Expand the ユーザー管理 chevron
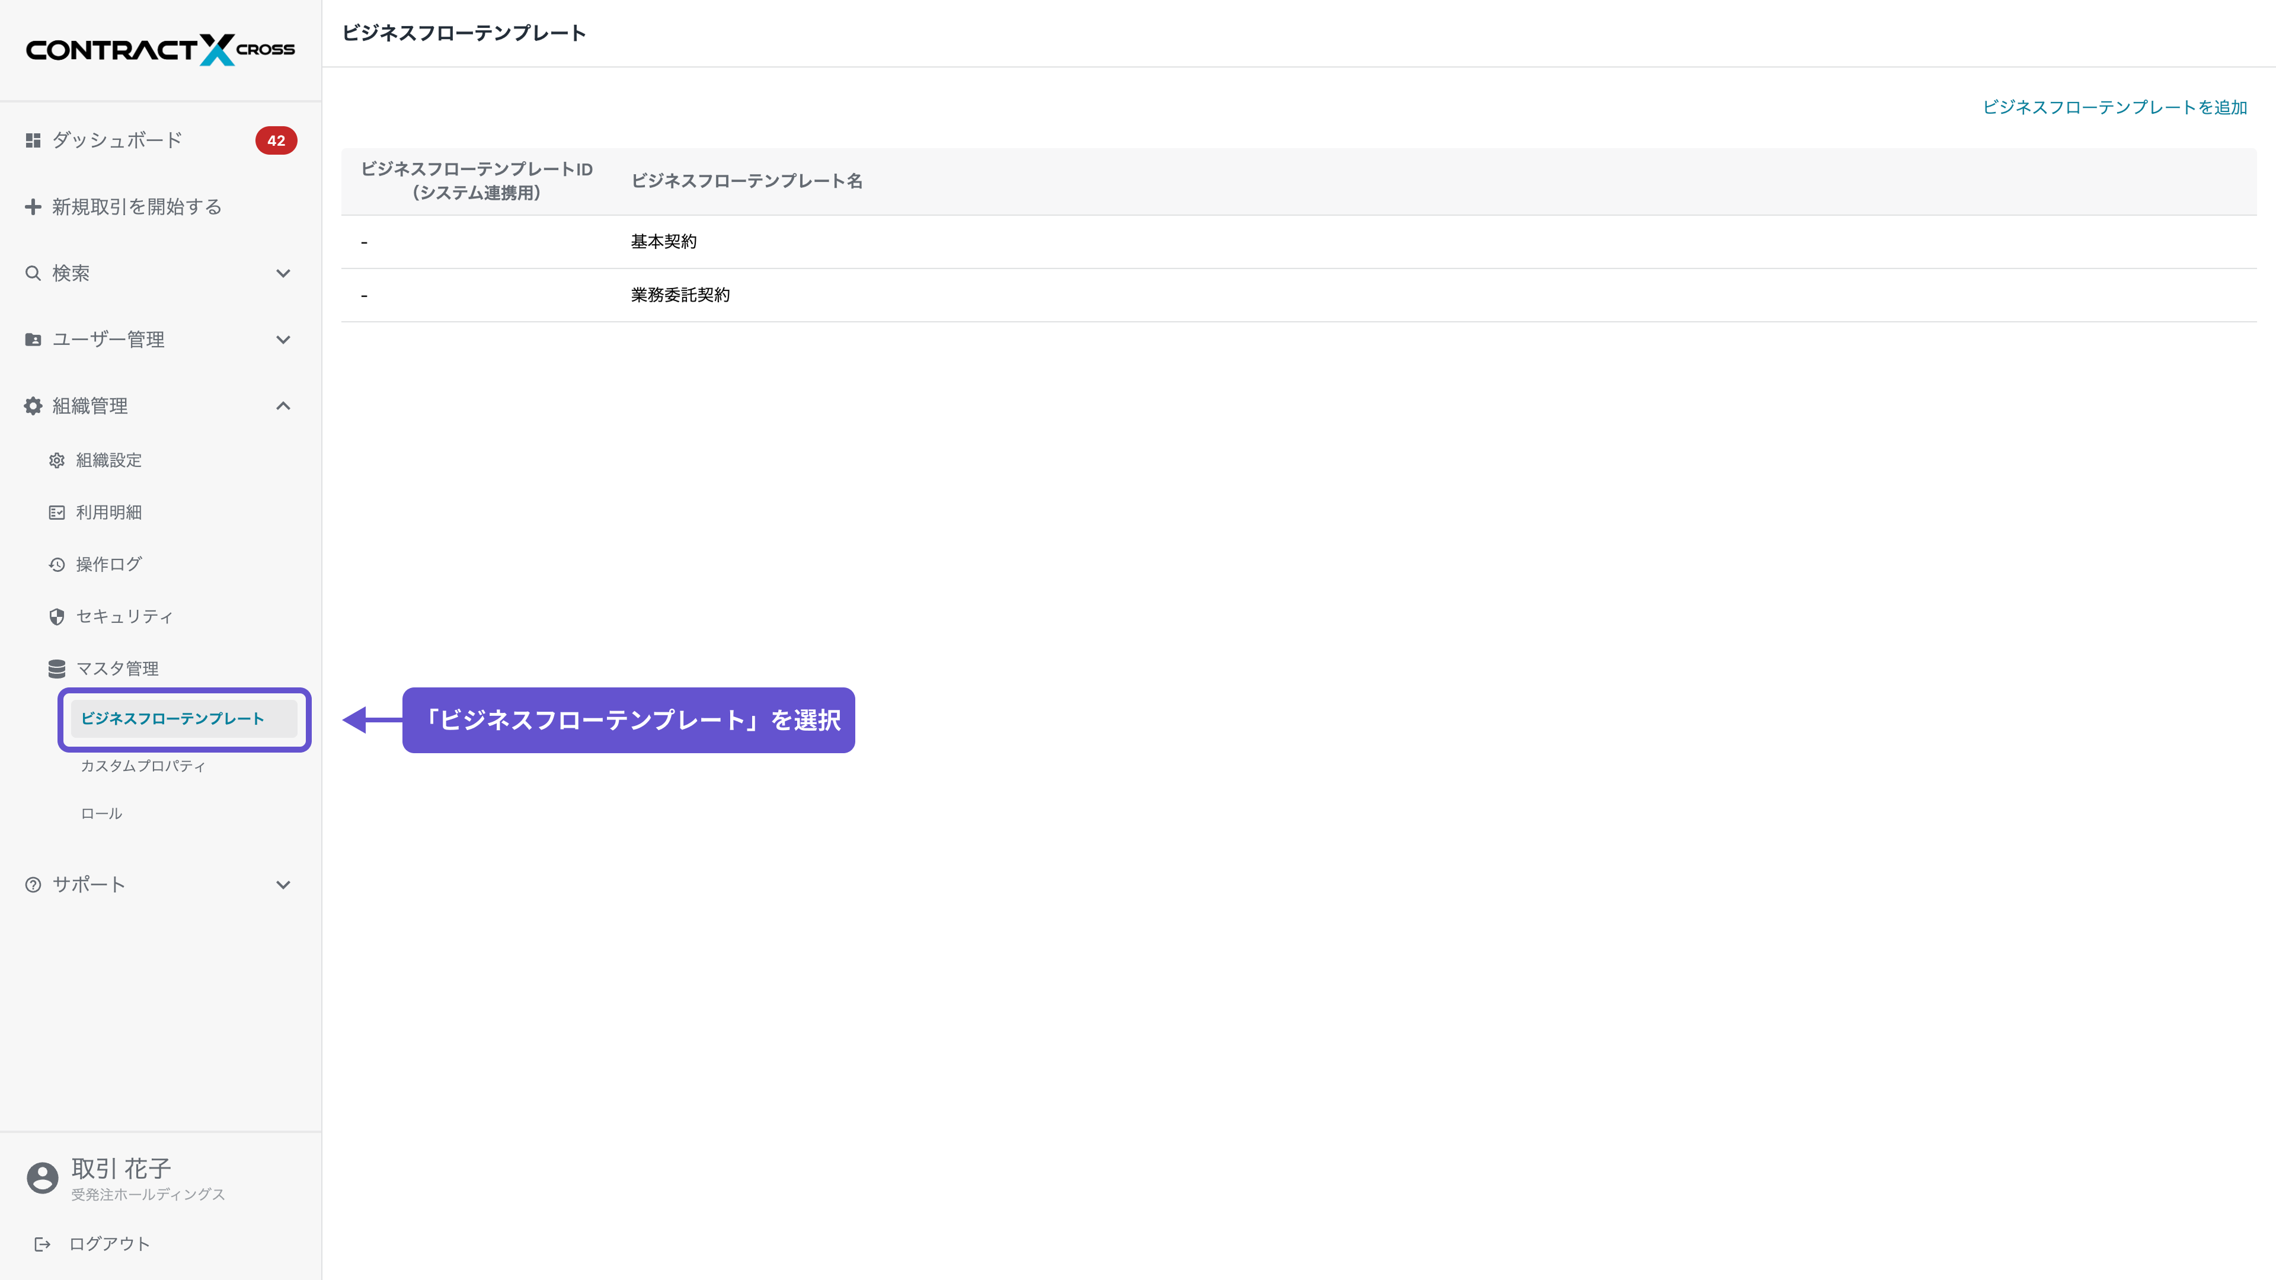 tap(283, 339)
